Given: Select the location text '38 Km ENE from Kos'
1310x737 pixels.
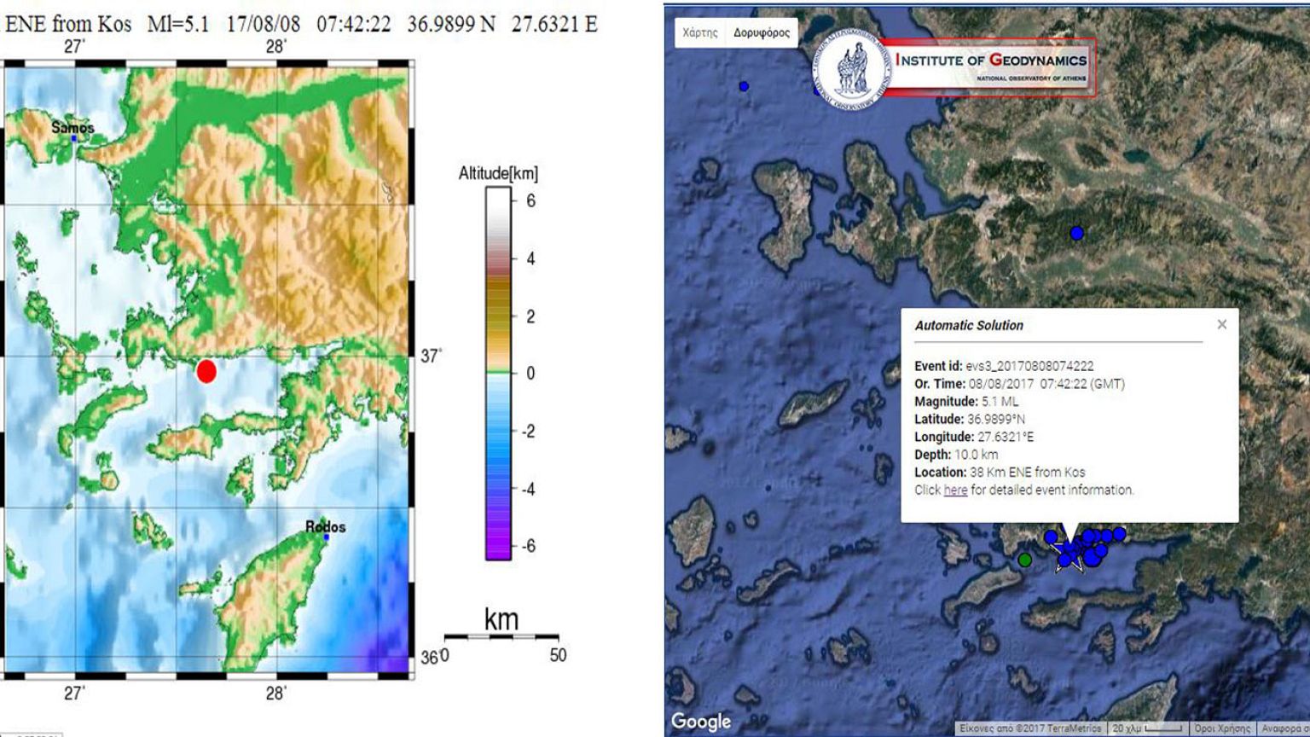Looking at the screenshot, I should tap(1028, 472).
